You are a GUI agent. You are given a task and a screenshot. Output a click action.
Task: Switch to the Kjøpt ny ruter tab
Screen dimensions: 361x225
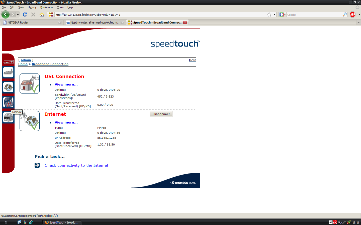tap(95, 22)
